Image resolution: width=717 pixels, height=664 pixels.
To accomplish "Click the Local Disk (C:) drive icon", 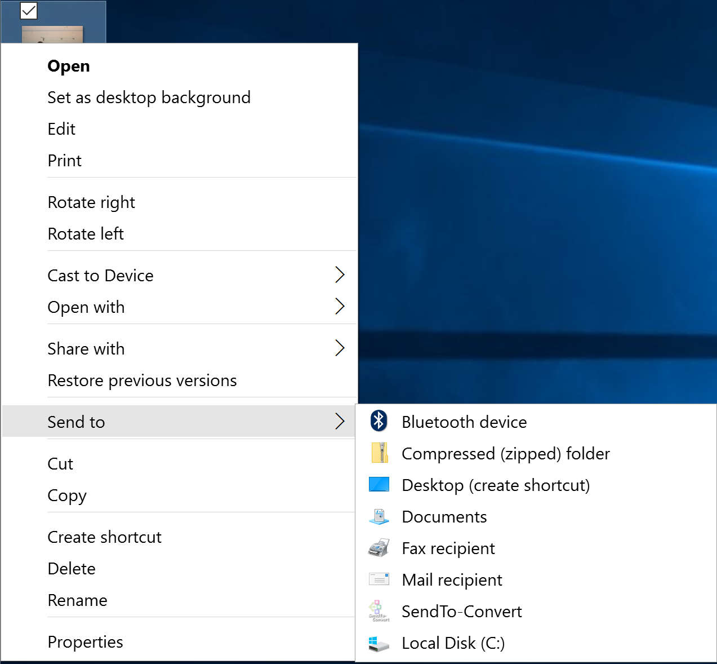I will (x=379, y=643).
